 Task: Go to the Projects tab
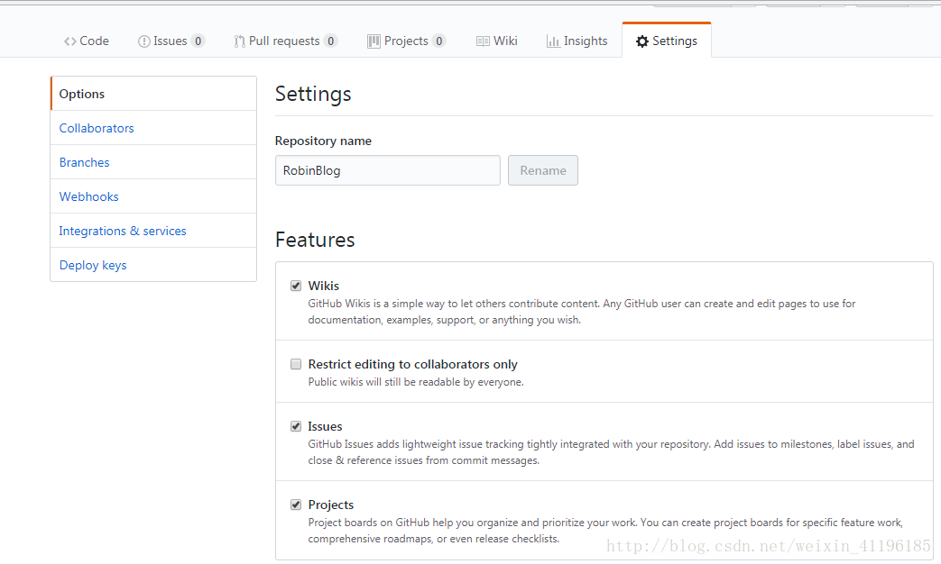[406, 41]
